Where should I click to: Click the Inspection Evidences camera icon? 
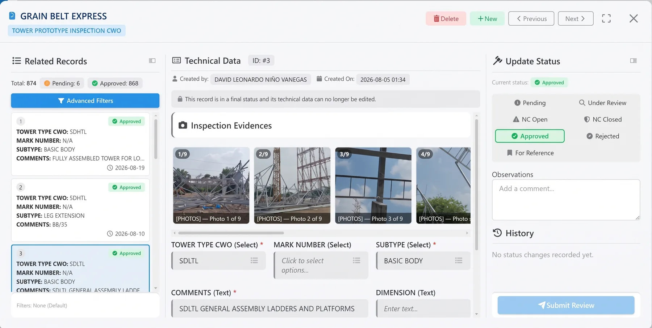(x=183, y=125)
